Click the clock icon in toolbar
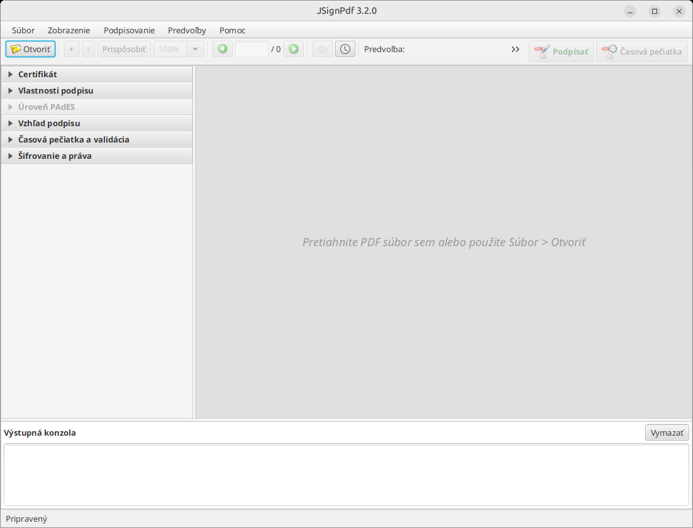The width and height of the screenshot is (693, 528). click(x=345, y=49)
